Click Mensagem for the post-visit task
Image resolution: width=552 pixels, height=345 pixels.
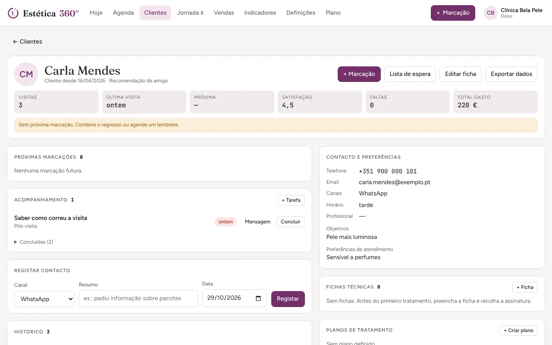click(x=257, y=222)
